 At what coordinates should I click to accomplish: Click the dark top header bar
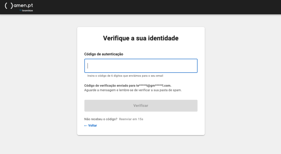(x=165, y=7)
